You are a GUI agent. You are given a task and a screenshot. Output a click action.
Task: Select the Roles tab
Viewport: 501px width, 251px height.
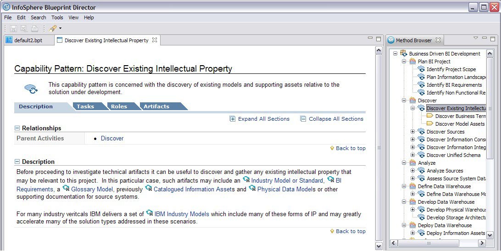point(119,106)
